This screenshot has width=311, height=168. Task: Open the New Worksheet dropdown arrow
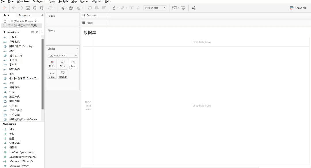click(x=67, y=8)
